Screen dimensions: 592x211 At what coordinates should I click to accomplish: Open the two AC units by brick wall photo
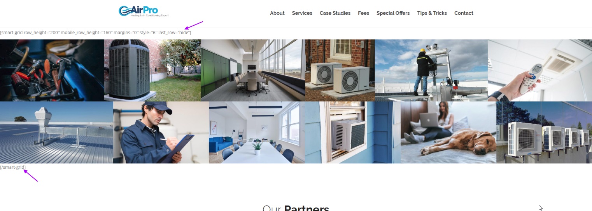tap(340, 70)
